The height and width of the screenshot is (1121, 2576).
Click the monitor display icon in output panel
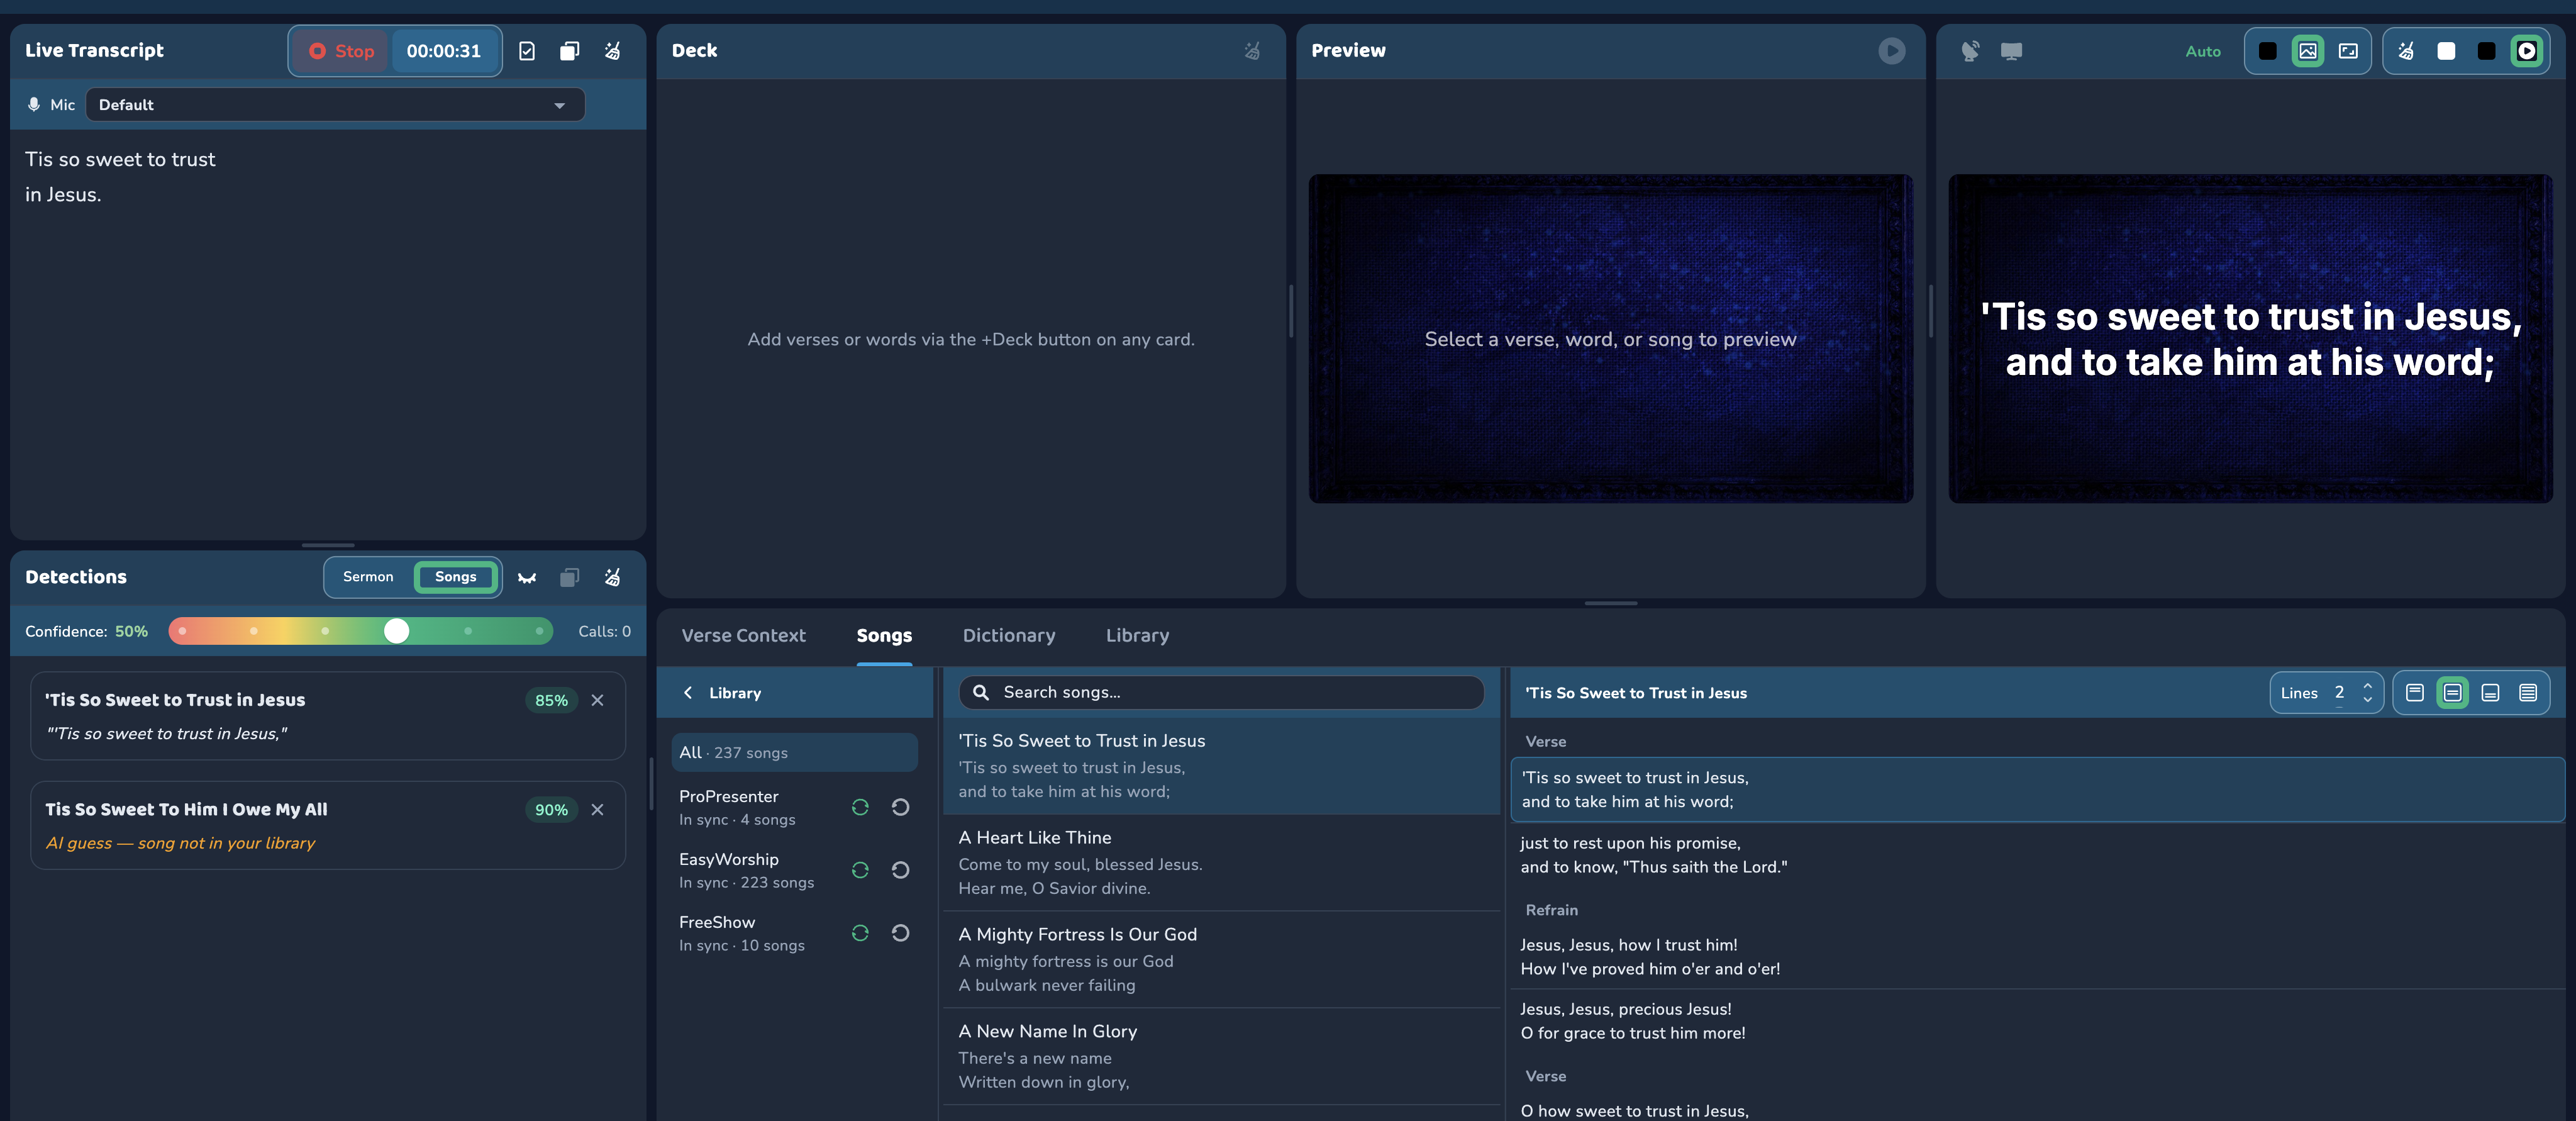point(2011,51)
